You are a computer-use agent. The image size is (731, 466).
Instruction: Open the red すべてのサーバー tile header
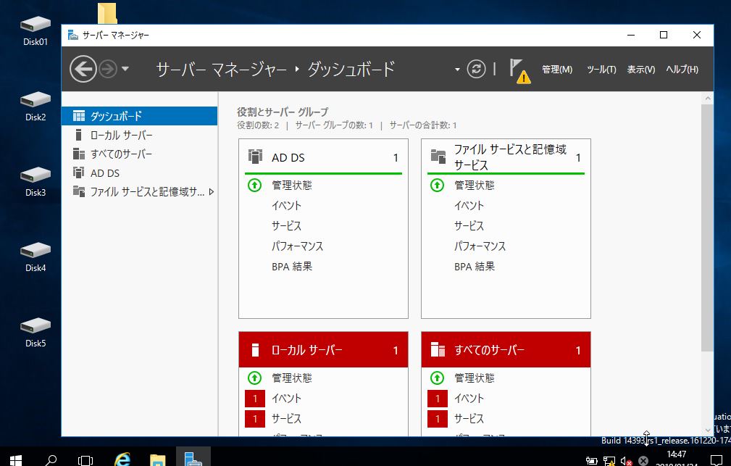coord(506,349)
